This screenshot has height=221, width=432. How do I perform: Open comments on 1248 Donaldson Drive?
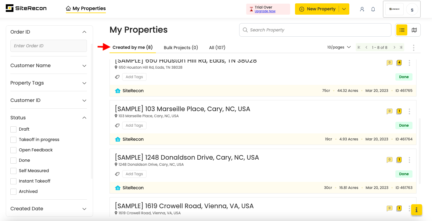(x=389, y=160)
